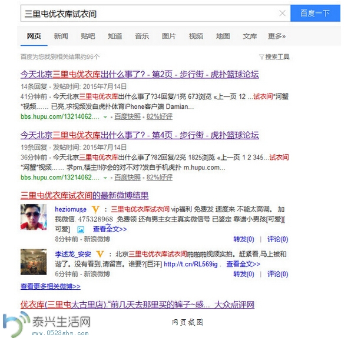Click 查看全文>> in heziomuse's post
This screenshot has height=341, width=348.
(x=110, y=229)
